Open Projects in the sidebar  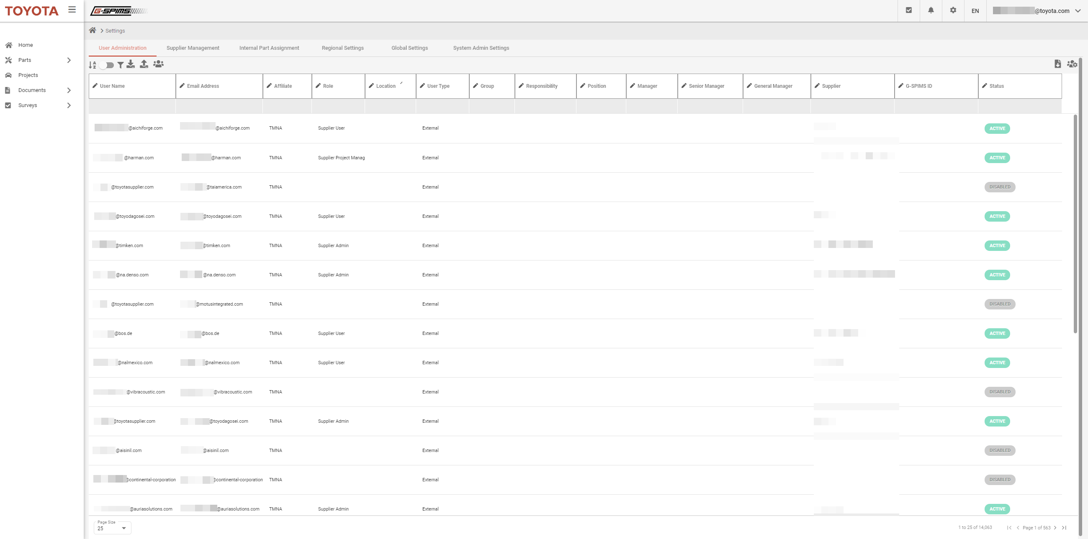coord(28,75)
